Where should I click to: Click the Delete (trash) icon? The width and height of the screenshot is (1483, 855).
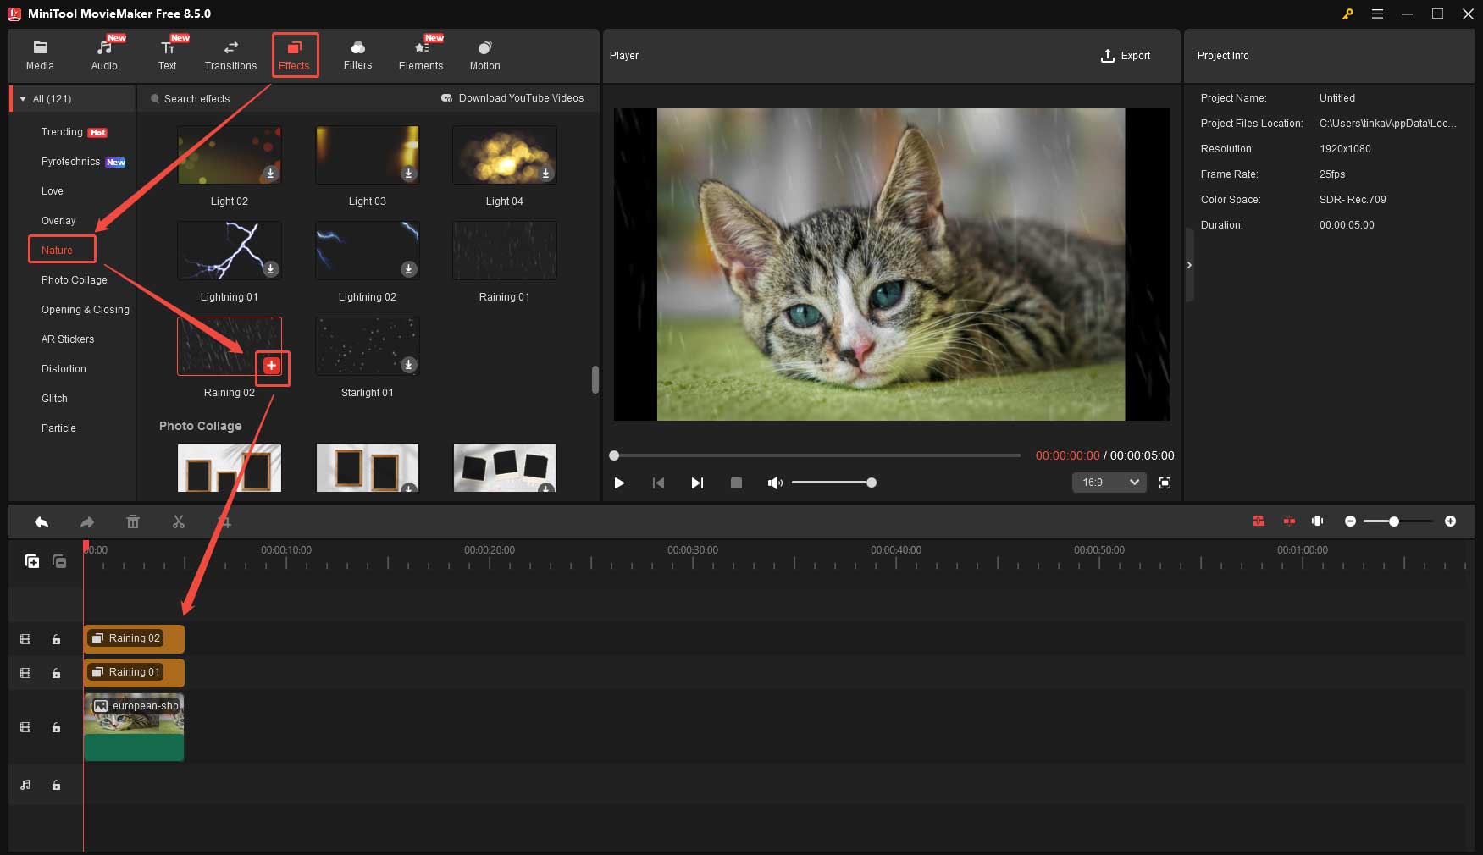(133, 521)
